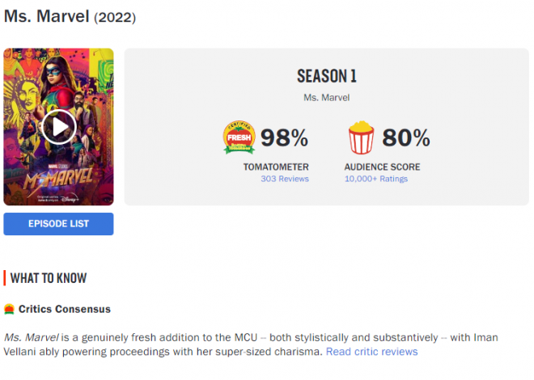534x380 pixels.
Task: View the 10,000+ Ratings link
Action: pyautogui.click(x=375, y=179)
